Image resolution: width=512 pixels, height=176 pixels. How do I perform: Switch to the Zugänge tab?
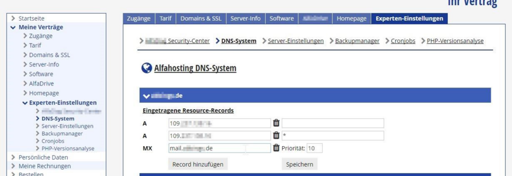[x=139, y=19]
